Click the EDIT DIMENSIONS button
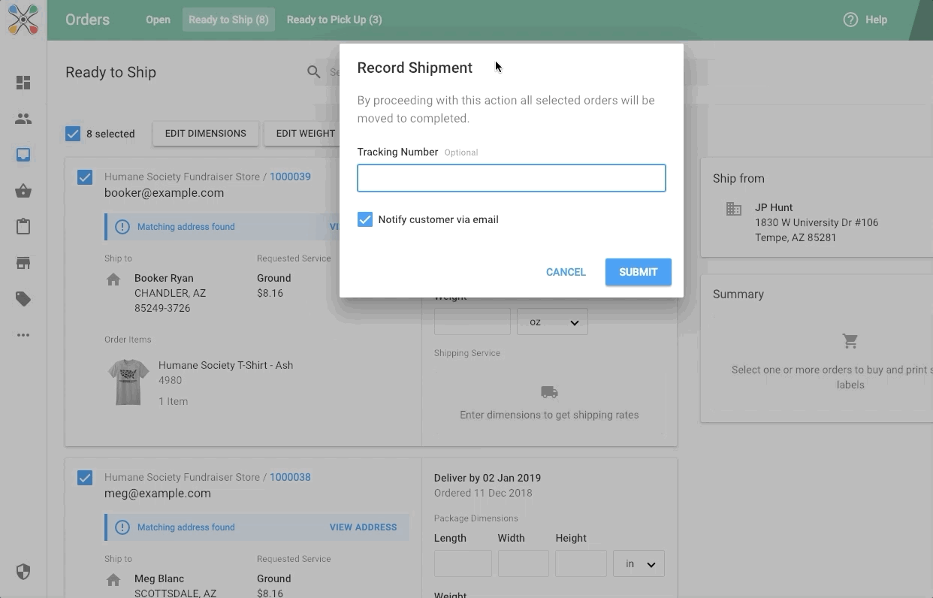This screenshot has width=933, height=598. point(206,134)
